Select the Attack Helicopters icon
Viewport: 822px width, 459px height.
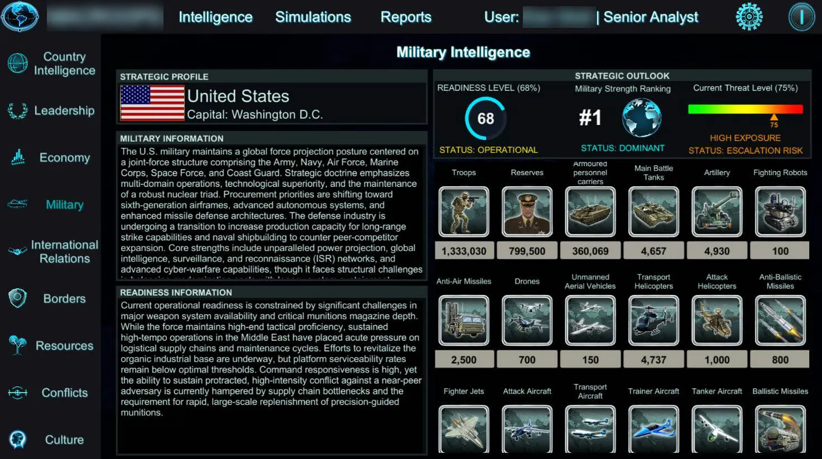717,321
